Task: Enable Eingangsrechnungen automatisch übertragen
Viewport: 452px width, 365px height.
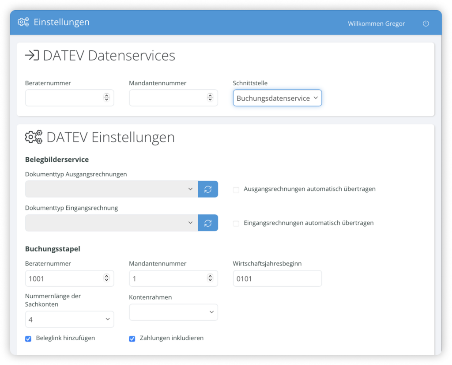Action: tap(236, 223)
